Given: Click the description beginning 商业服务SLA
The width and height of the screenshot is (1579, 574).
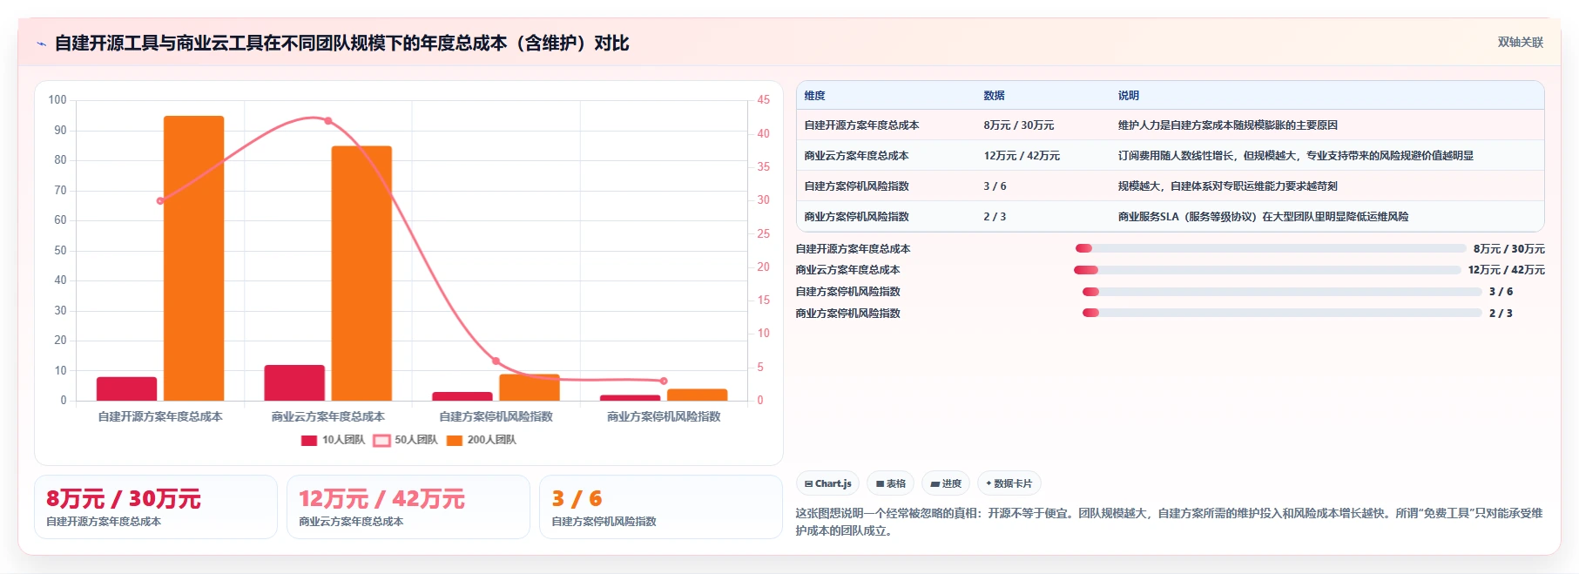Looking at the screenshot, I should (1264, 217).
